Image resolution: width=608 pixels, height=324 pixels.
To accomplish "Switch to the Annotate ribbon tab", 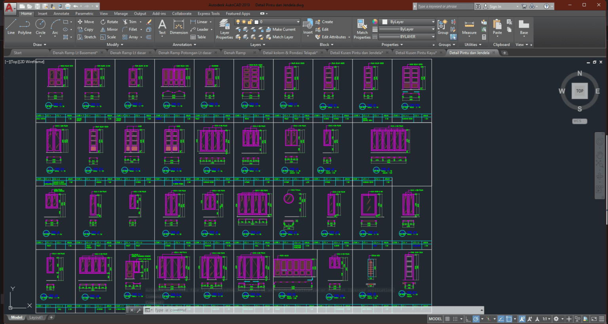I will point(61,13).
